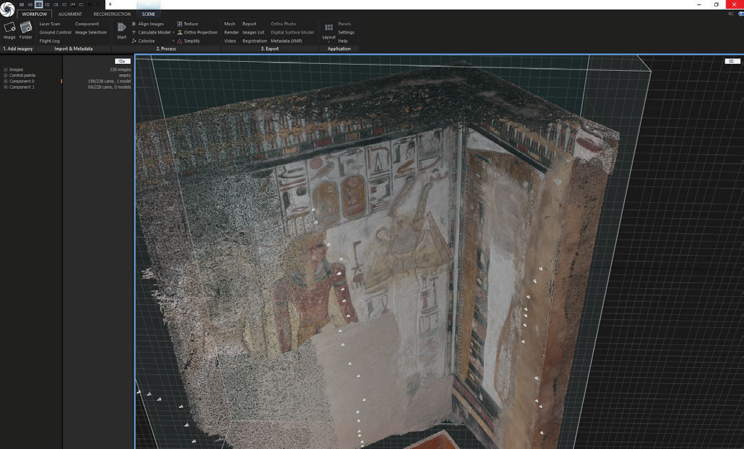Screen dimensions: 744x449
Task: Click Ground Control import button
Action: (55, 32)
